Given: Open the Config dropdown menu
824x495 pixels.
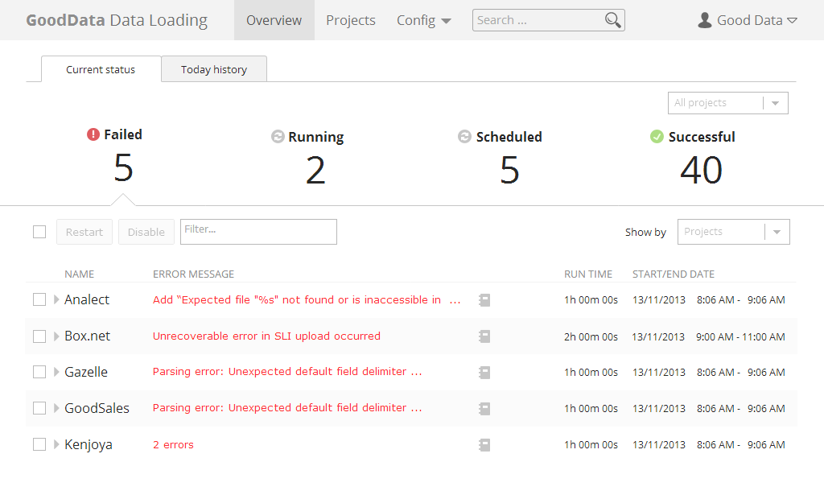Looking at the screenshot, I should (x=423, y=20).
